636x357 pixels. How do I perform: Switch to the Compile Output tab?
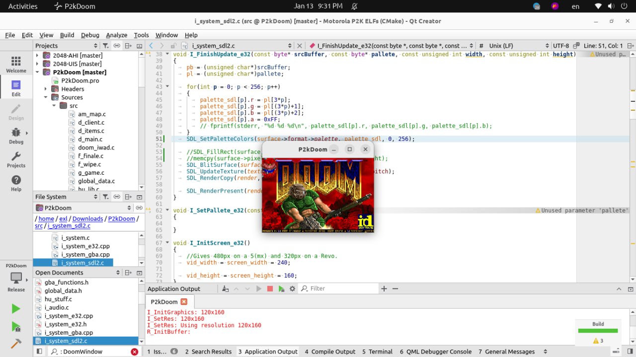pyautogui.click(x=330, y=352)
